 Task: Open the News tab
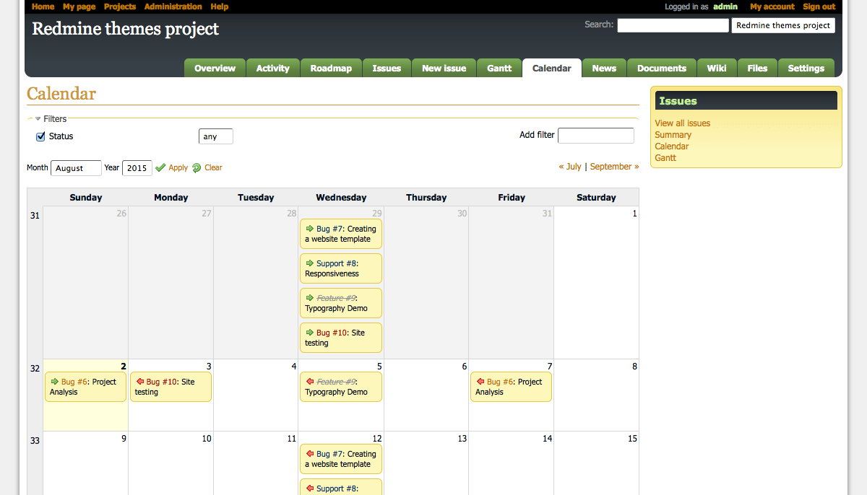pos(604,69)
